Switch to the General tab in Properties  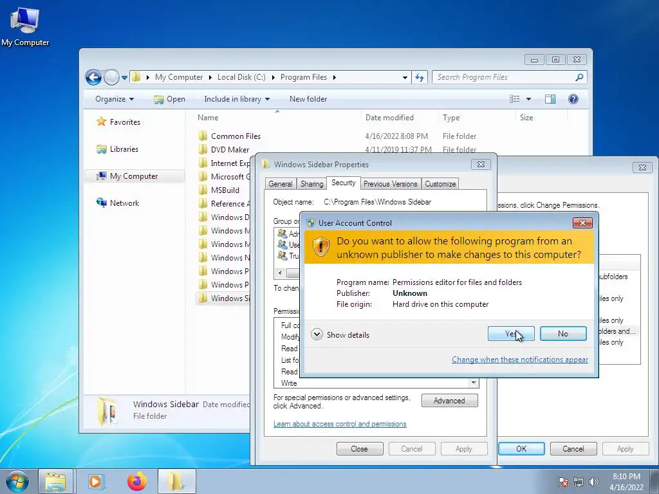point(281,183)
